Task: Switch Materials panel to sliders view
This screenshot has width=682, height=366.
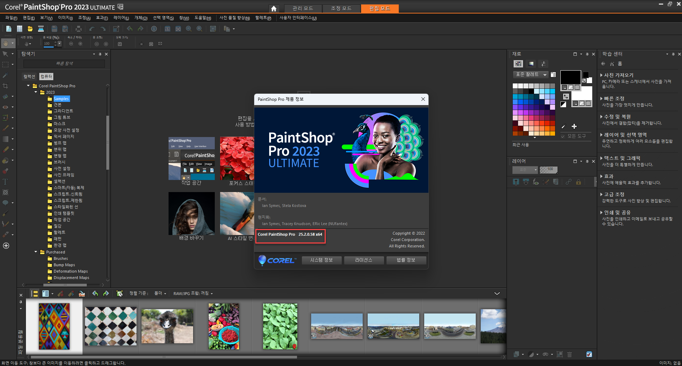Action: (543, 64)
